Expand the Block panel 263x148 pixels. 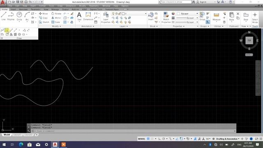coord(154,26)
